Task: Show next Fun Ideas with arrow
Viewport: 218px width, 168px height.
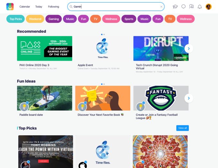Action: 189,98
